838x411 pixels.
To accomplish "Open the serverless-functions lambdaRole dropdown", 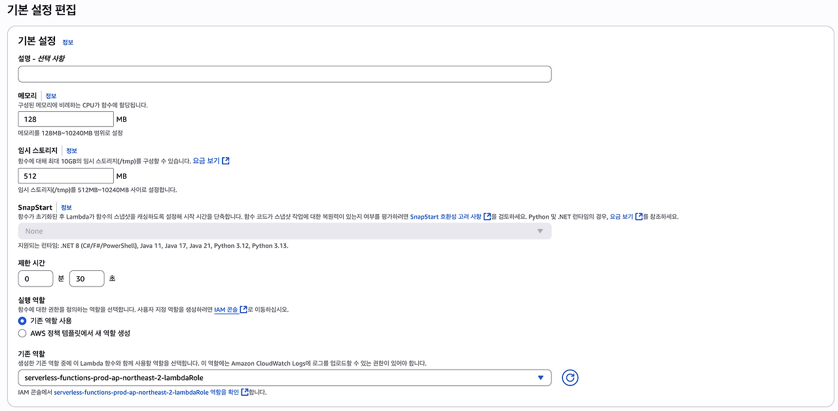I will pyautogui.click(x=285, y=378).
